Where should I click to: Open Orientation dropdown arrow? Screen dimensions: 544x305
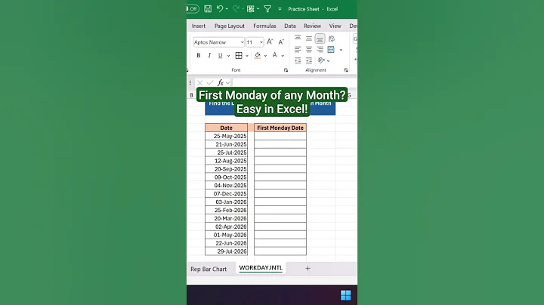tap(328, 61)
